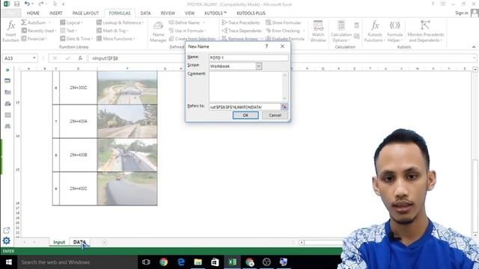Open Logical functions dropdown
Screen dimensions: 479x269
tap(71, 22)
